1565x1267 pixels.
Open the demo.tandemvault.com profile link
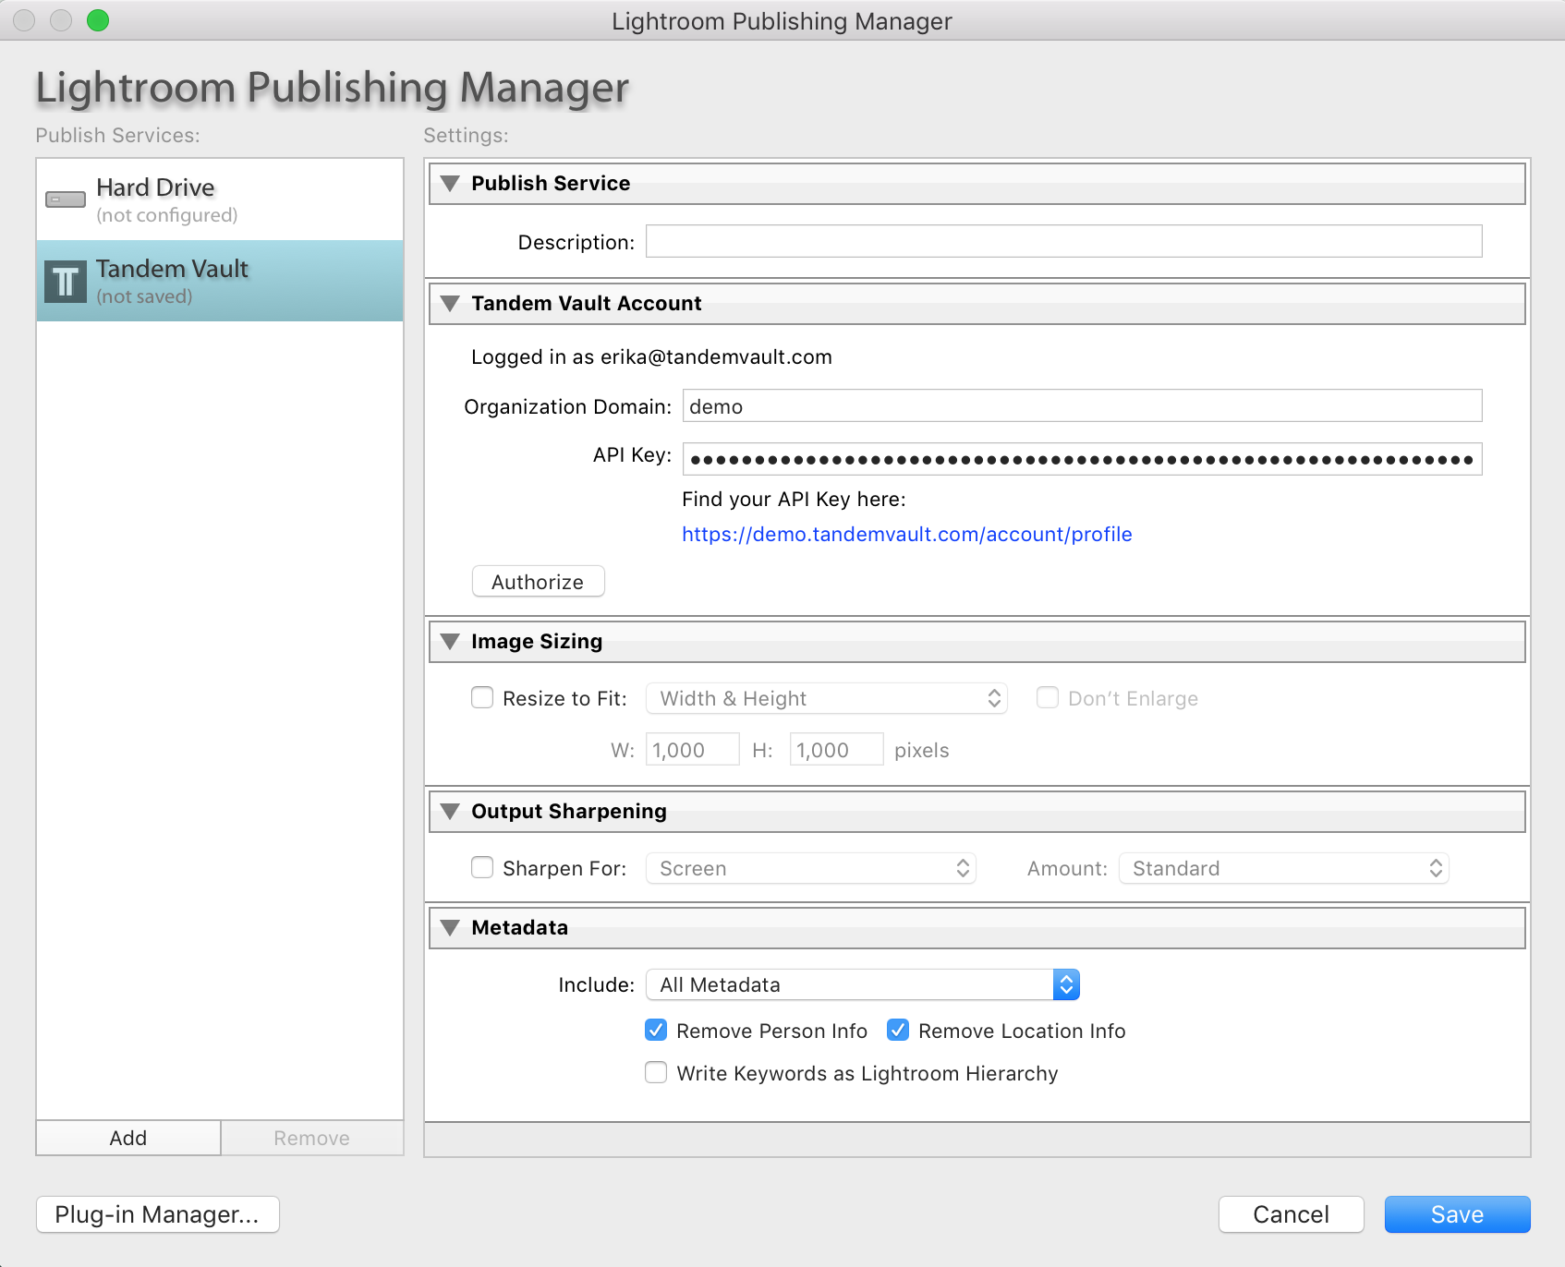click(x=907, y=534)
